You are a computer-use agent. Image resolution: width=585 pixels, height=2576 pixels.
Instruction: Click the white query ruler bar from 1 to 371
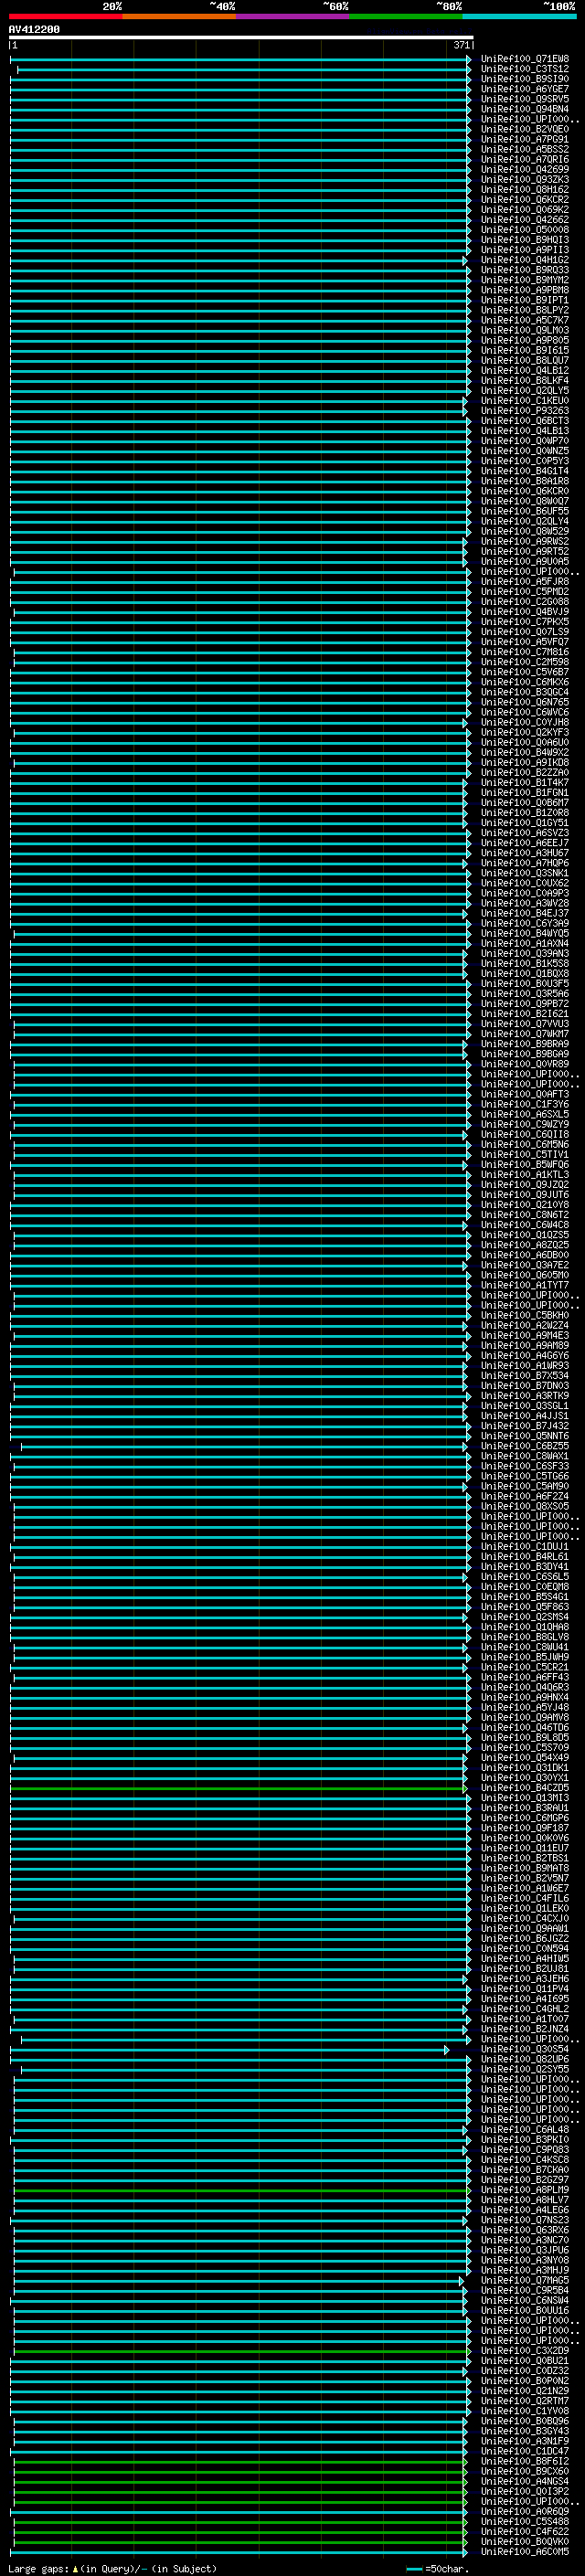(x=241, y=37)
